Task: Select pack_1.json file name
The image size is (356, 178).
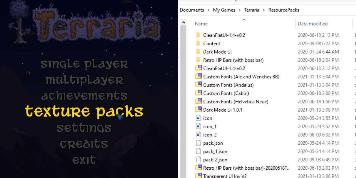Action: click(x=215, y=151)
